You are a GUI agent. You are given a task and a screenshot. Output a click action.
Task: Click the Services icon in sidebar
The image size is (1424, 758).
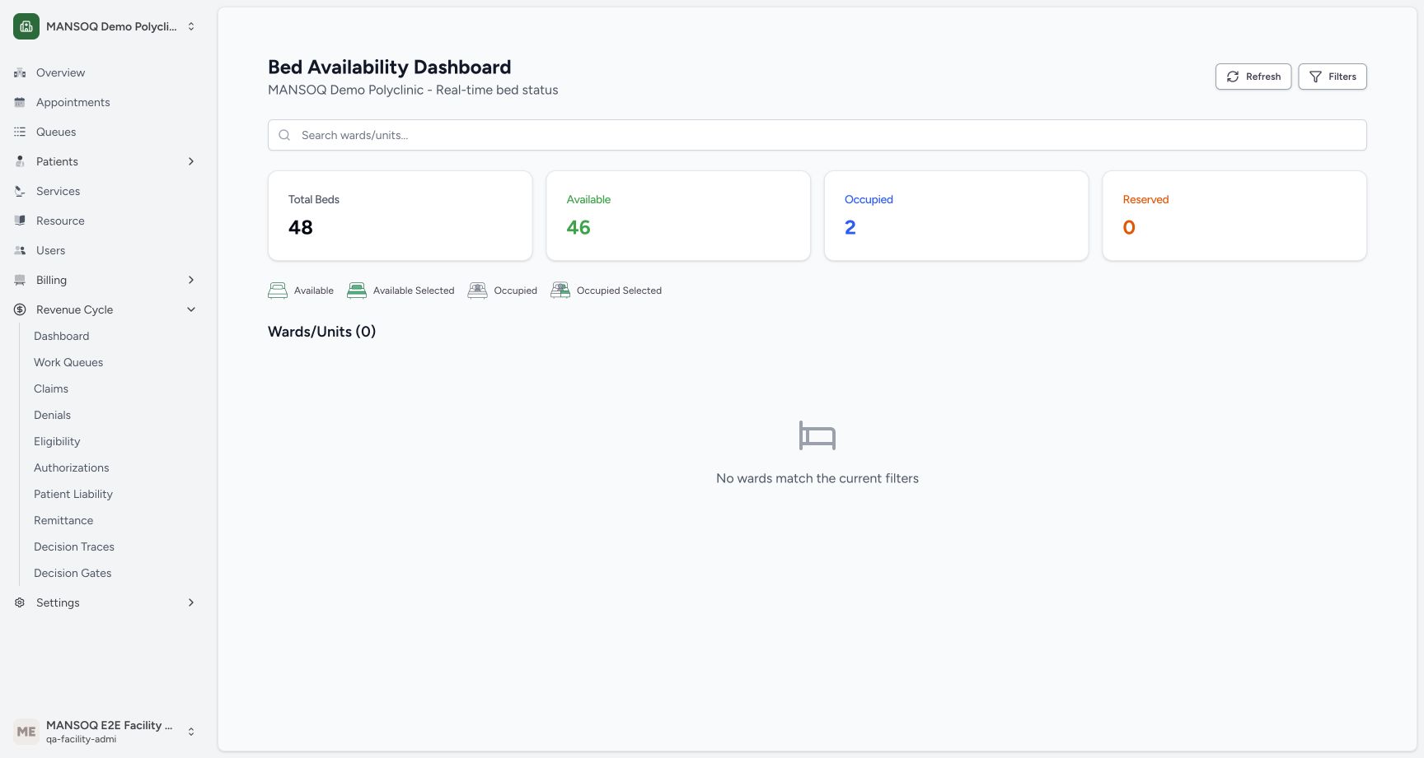click(x=20, y=191)
